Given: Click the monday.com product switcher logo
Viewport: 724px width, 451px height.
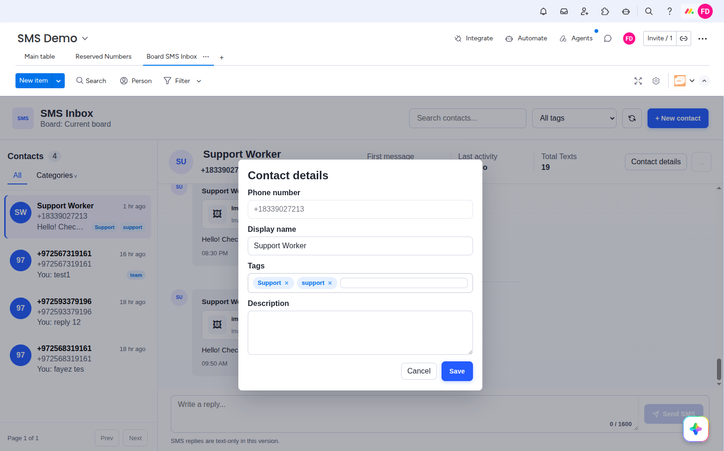Looking at the screenshot, I should (689, 11).
